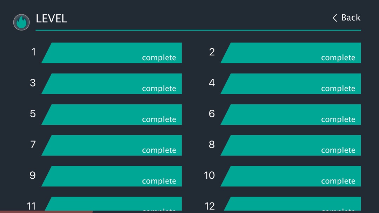Click the number 9 level label
379x213 pixels.
click(x=33, y=176)
